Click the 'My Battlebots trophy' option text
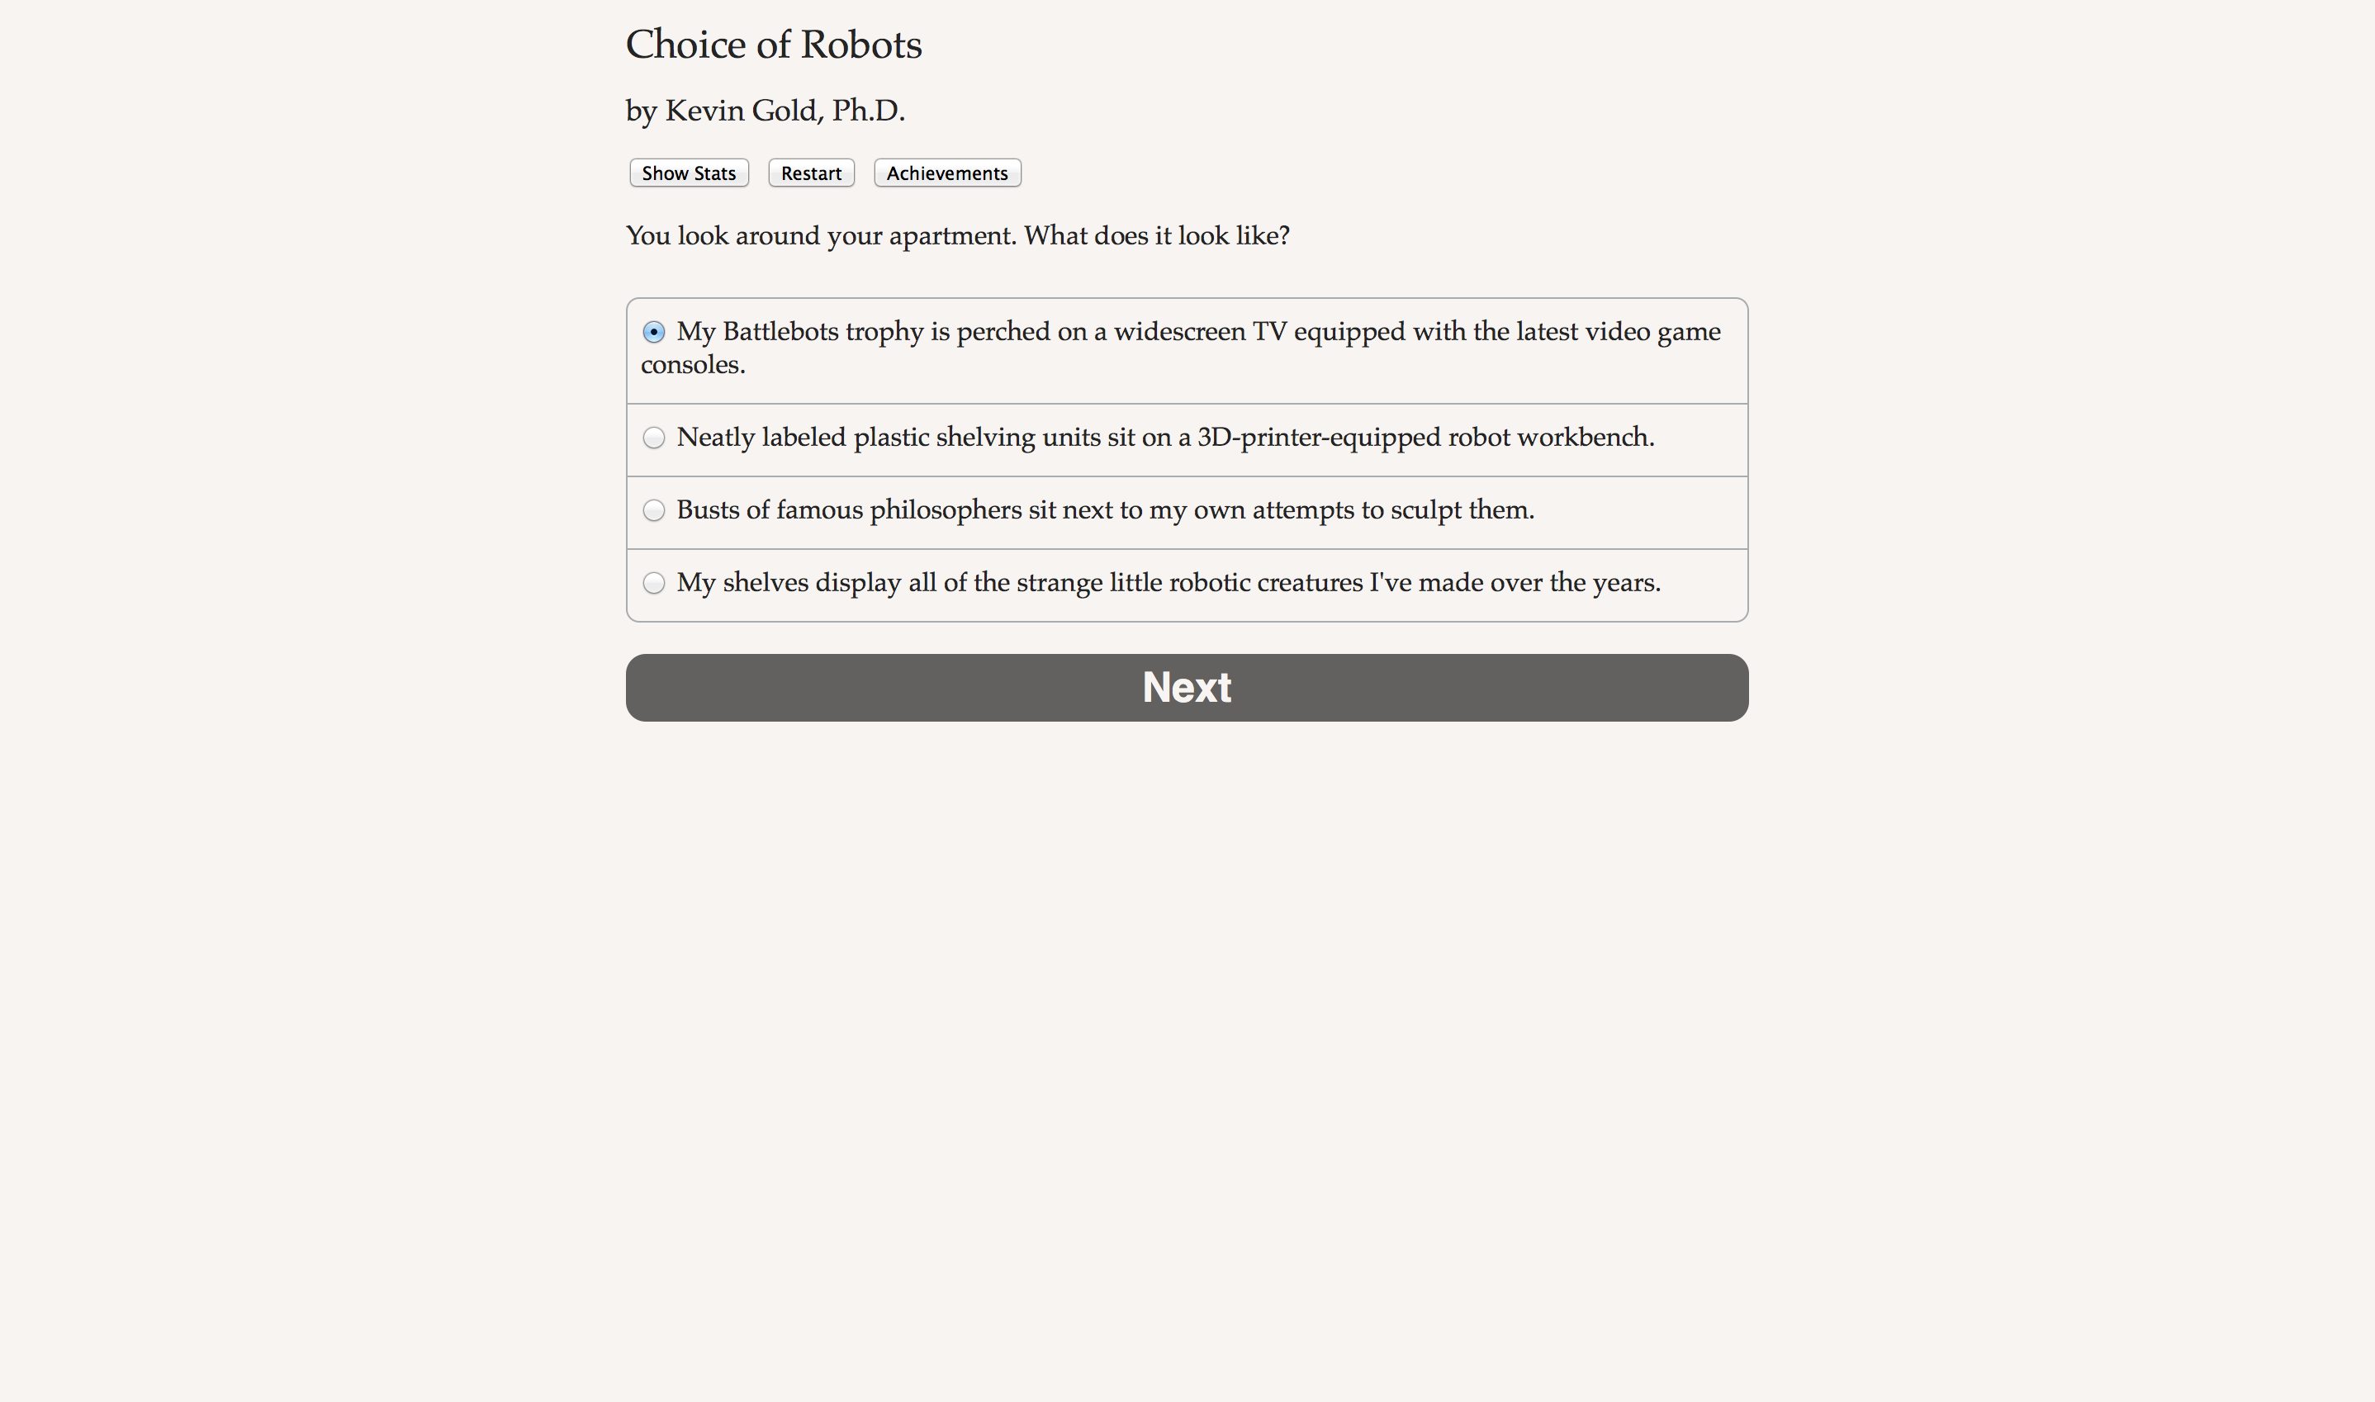Viewport: 2375px width, 1402px height. click(1198, 332)
